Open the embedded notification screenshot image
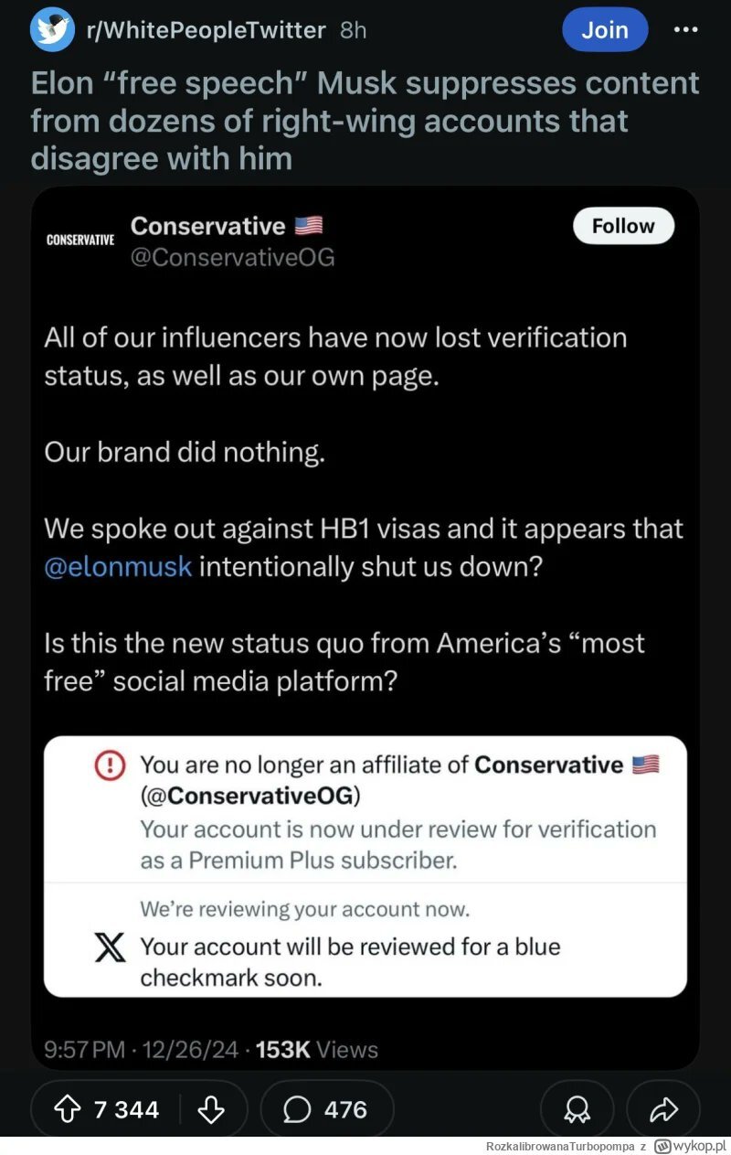The width and height of the screenshot is (731, 1155). click(365, 866)
